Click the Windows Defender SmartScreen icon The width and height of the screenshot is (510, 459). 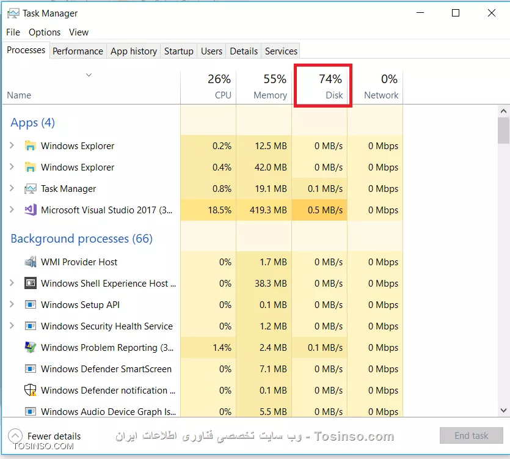31,369
